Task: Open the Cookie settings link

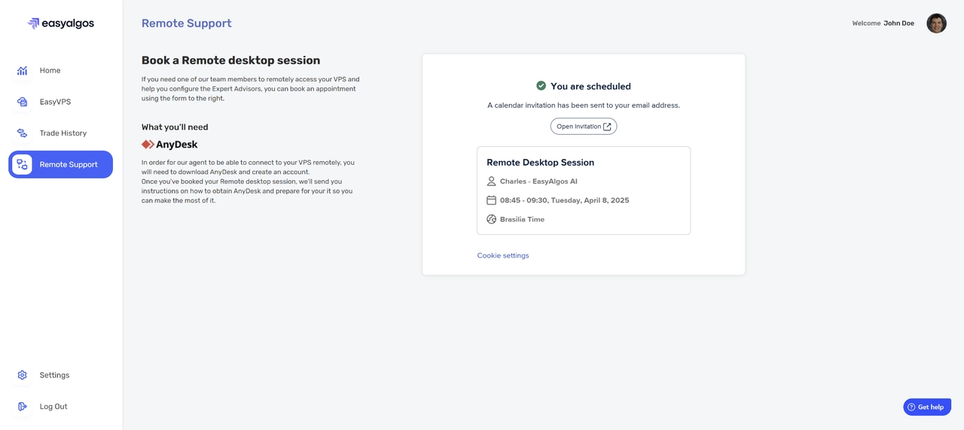Action: tap(502, 255)
